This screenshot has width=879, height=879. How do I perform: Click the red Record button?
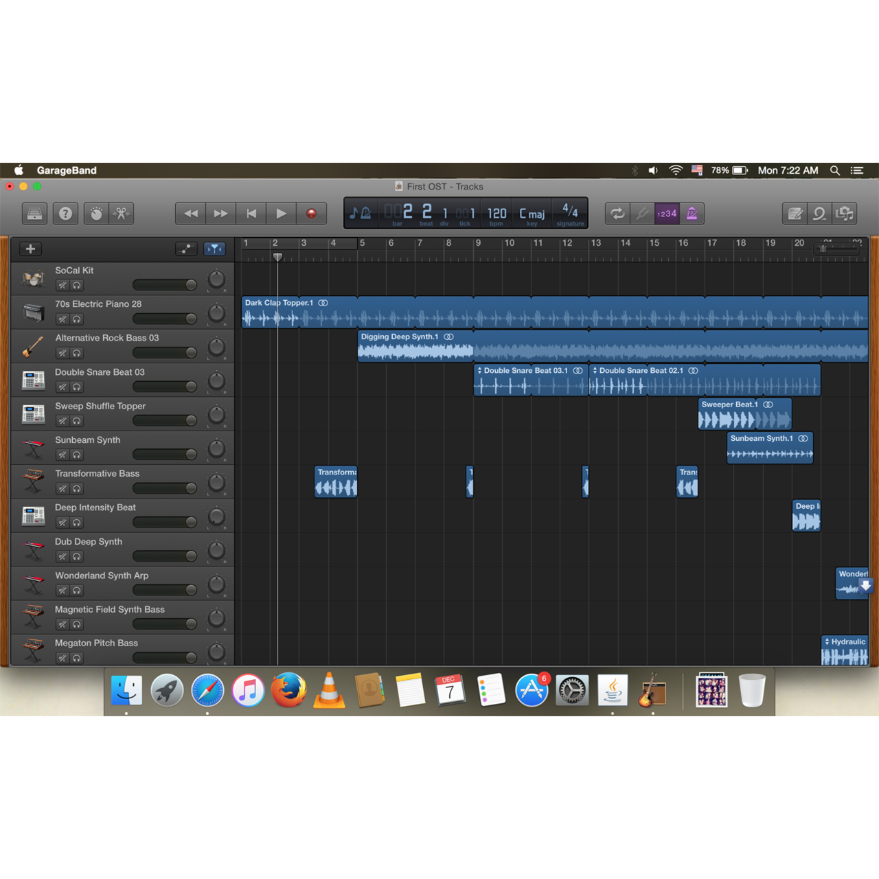coord(311,214)
